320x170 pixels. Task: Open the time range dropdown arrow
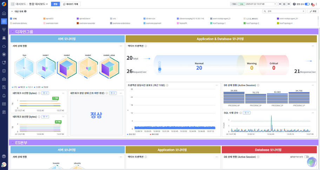(275, 4)
